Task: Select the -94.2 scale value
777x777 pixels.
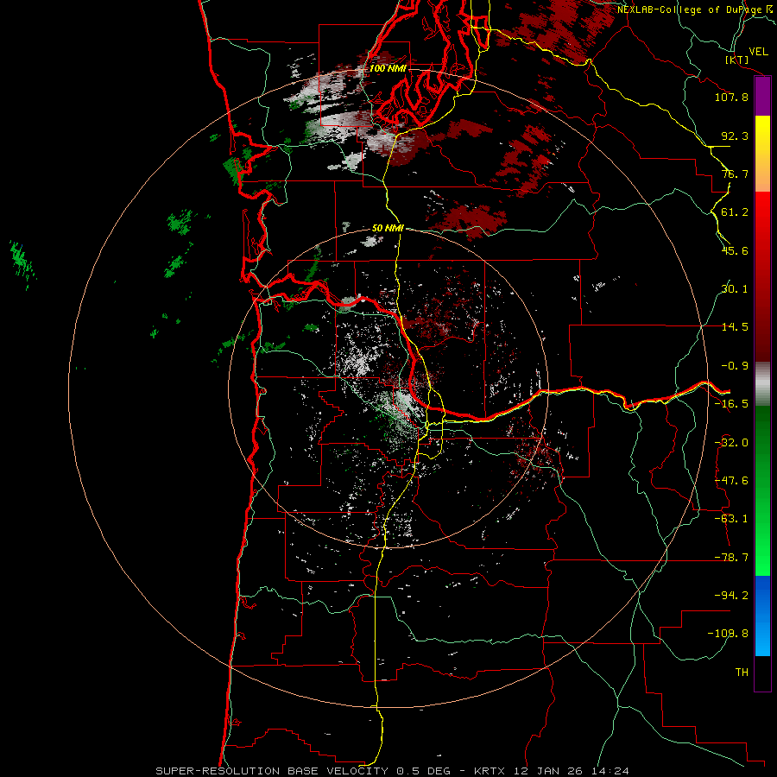Action: click(731, 596)
